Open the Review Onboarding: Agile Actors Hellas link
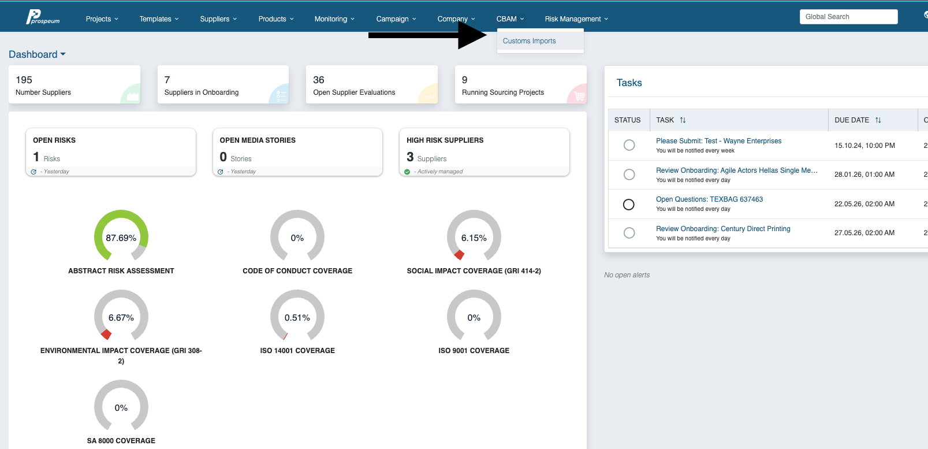Screen dimensions: 928x449 pos(737,170)
